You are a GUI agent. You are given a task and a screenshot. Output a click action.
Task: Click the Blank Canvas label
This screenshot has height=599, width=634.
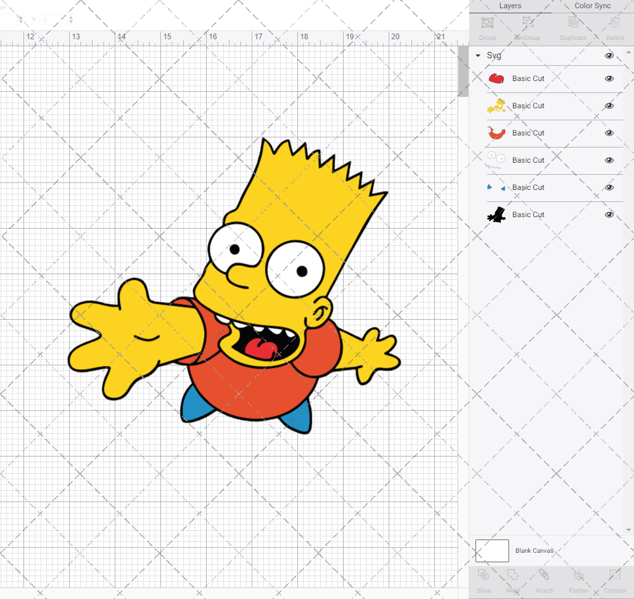[534, 550]
